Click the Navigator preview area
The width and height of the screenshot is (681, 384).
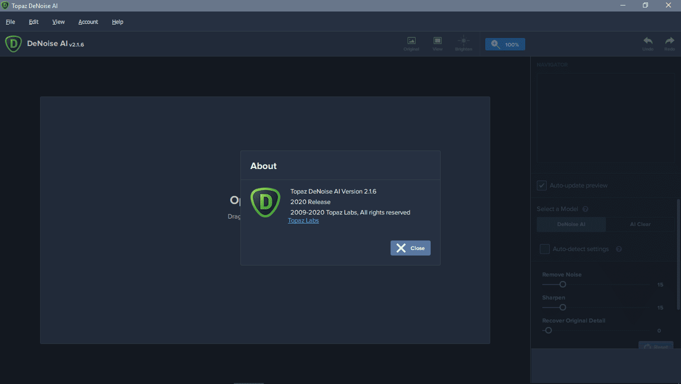[606, 117]
